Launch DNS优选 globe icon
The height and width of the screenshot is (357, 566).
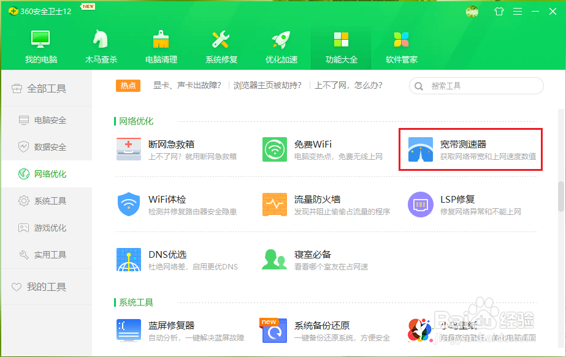coord(129,259)
